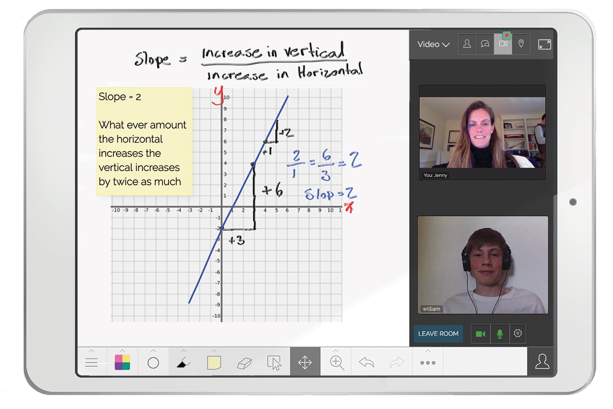Open the color palette swatch

coord(123,363)
